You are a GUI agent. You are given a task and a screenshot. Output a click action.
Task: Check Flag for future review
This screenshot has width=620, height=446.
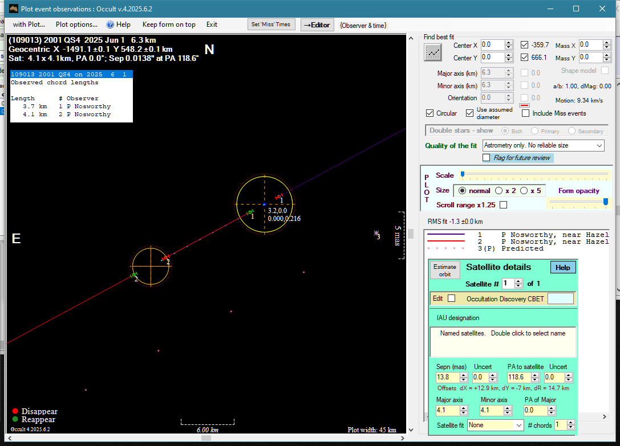(x=487, y=157)
